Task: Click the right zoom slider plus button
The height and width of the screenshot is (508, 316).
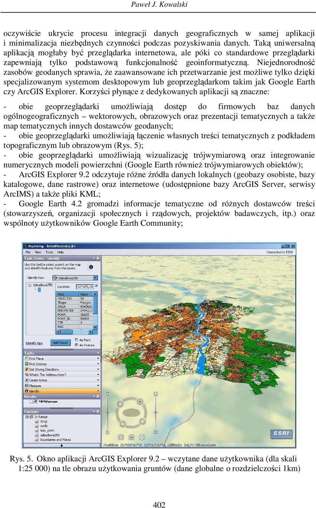Action: [x=155, y=394]
